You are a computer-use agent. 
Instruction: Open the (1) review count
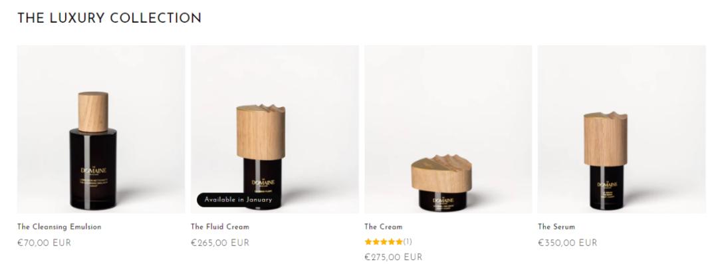coord(408,241)
